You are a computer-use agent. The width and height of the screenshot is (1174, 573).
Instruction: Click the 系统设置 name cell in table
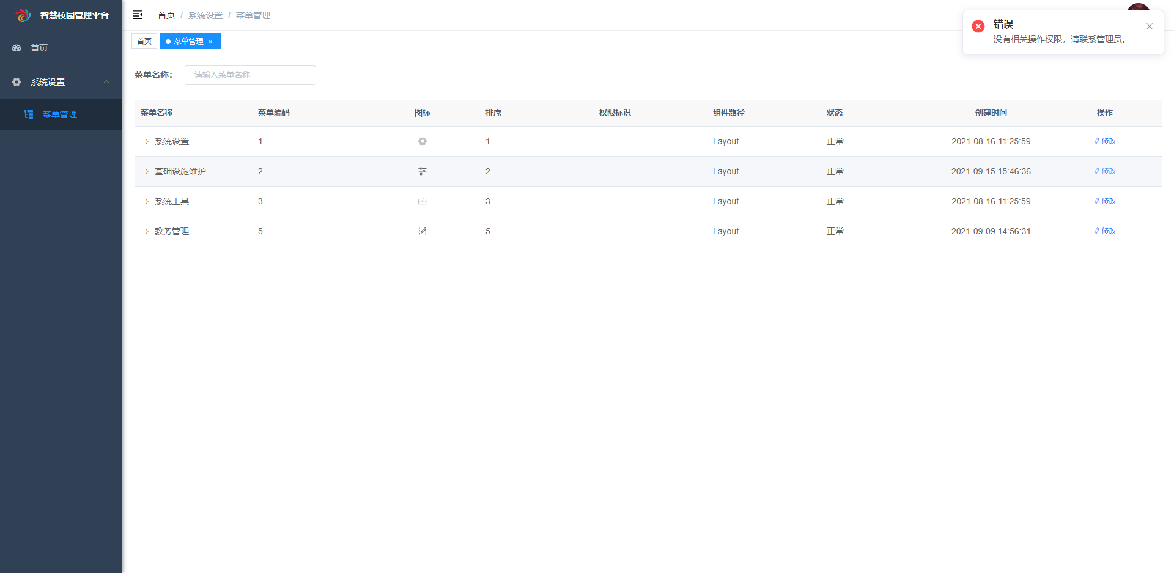coord(172,141)
